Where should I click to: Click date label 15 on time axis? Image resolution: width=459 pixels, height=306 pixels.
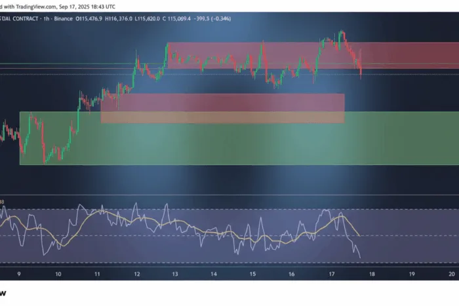[252, 274]
